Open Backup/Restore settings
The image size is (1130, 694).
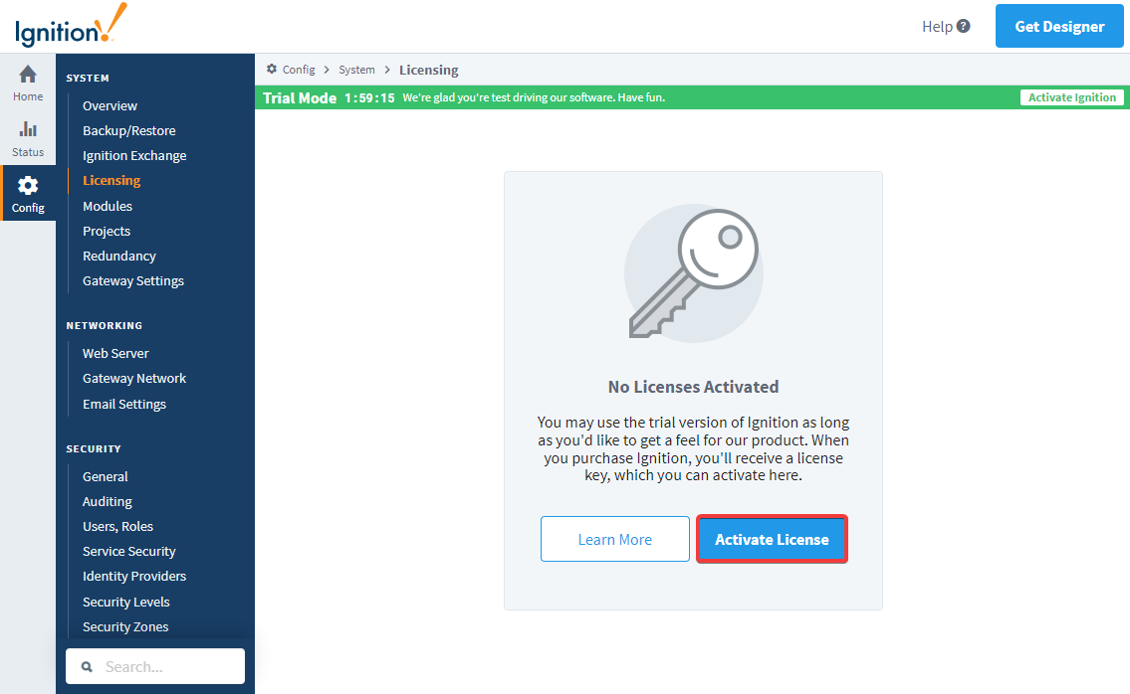(129, 131)
